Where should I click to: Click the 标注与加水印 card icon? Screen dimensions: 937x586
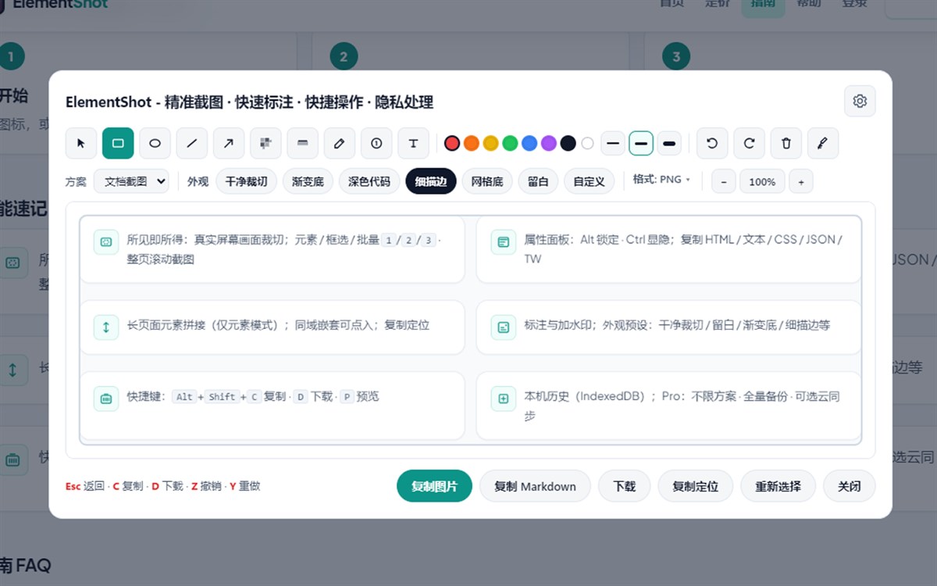point(504,327)
